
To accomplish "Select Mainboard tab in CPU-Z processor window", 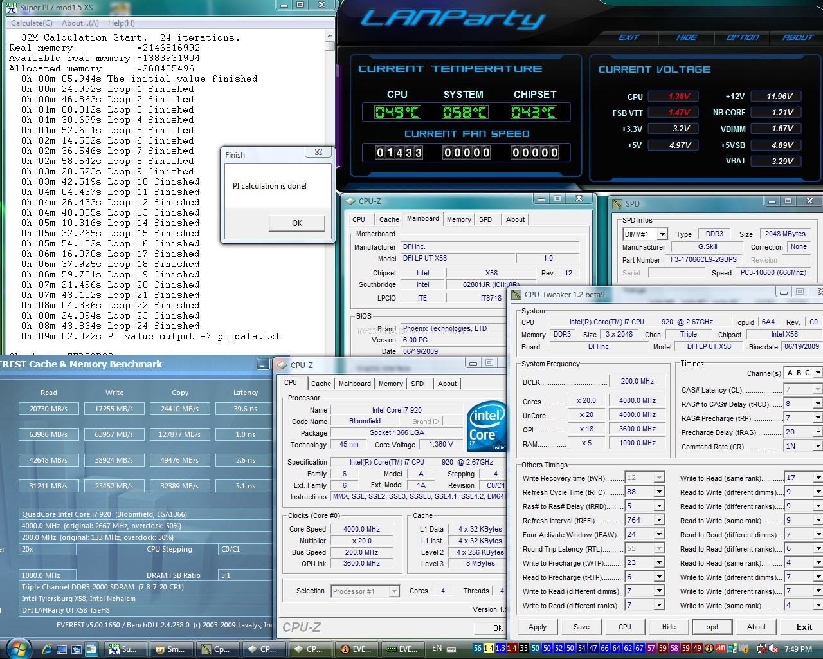I will coord(355,384).
